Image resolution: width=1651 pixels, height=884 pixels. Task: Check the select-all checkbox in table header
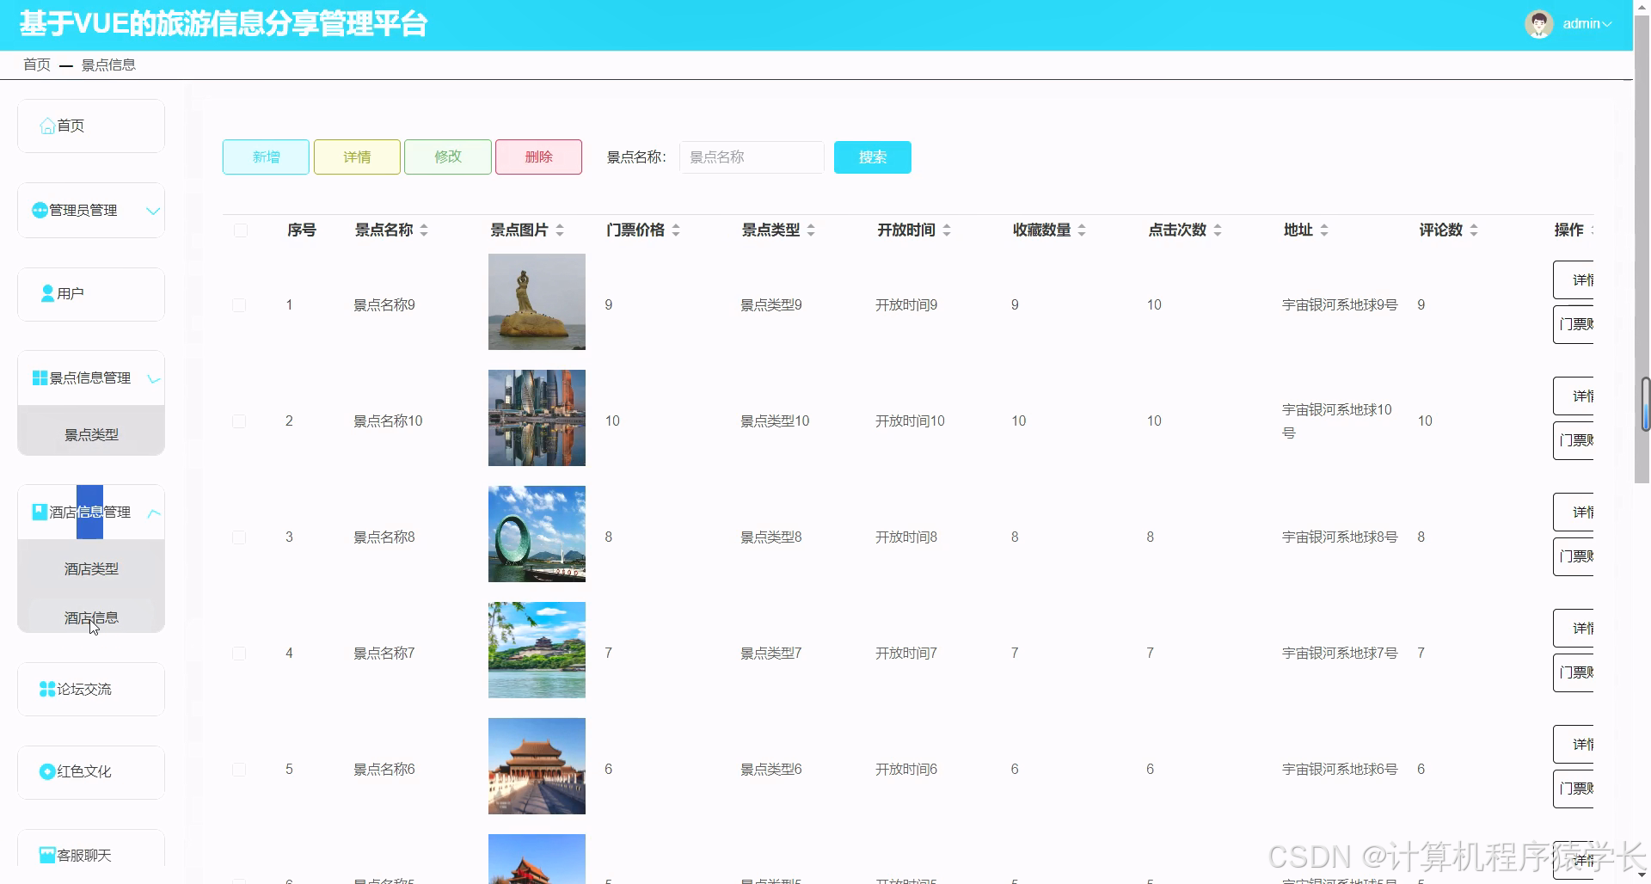tap(240, 230)
